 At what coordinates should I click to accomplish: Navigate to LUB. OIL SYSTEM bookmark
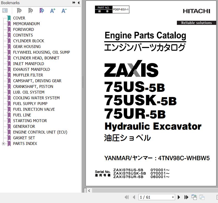29,92
